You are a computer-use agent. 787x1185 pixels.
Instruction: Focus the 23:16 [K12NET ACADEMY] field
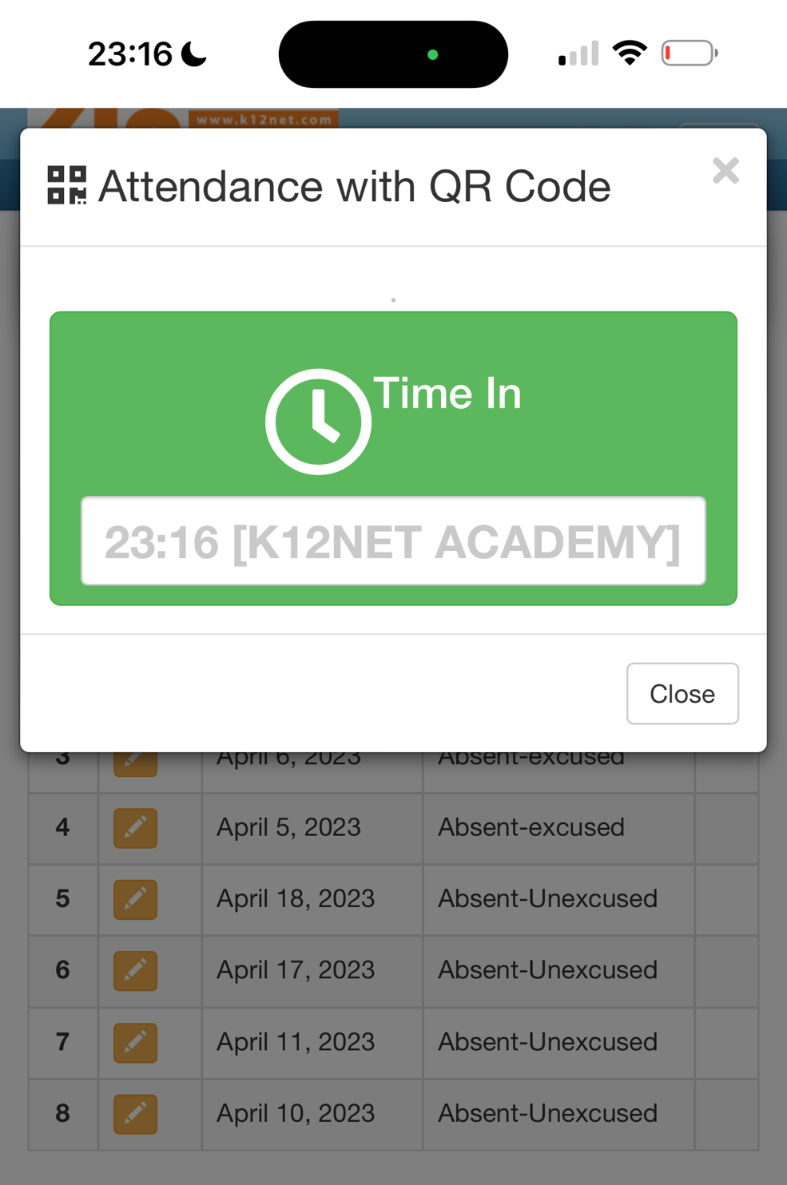click(393, 541)
